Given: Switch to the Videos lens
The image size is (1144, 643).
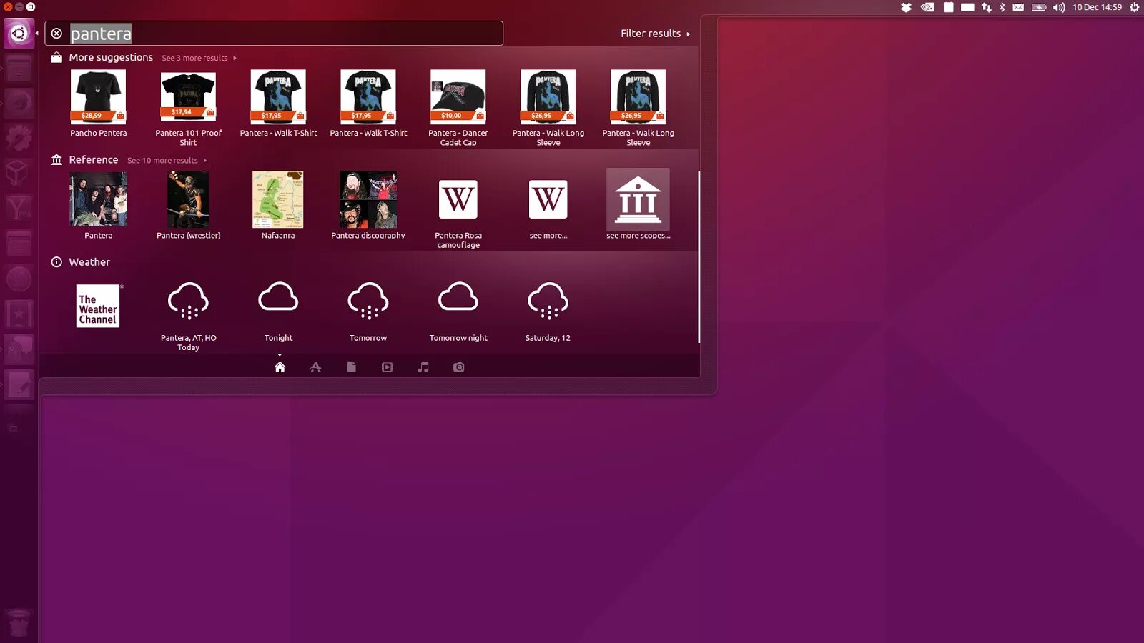Looking at the screenshot, I should [387, 367].
